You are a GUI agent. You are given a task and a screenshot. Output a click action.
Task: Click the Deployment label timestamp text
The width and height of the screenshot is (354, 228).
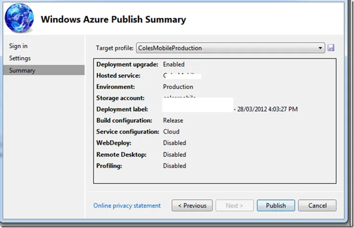(267, 109)
